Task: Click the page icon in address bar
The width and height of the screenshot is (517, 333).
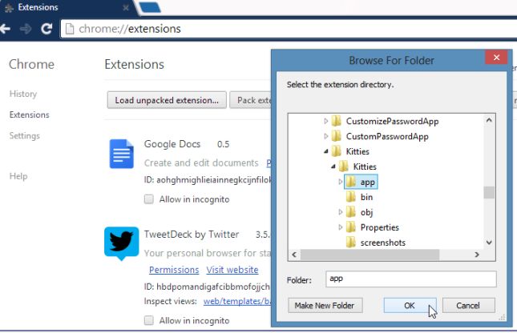Action: pyautogui.click(x=70, y=29)
